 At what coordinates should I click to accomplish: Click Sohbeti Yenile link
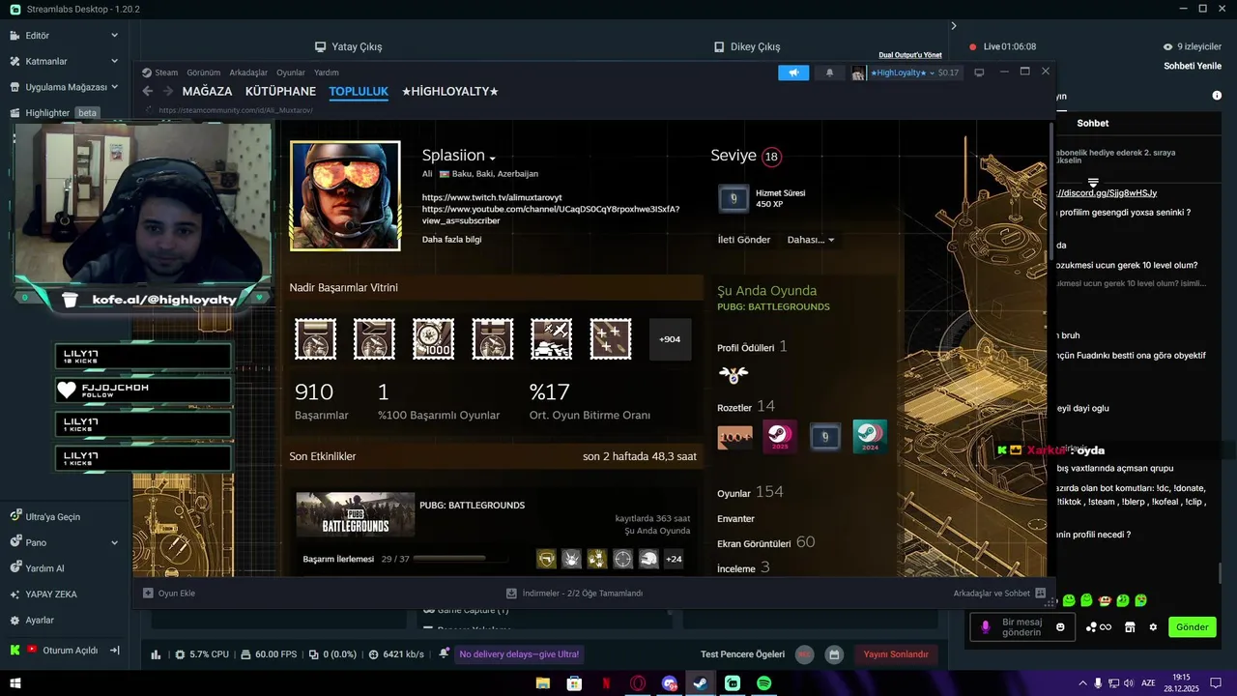point(1193,66)
